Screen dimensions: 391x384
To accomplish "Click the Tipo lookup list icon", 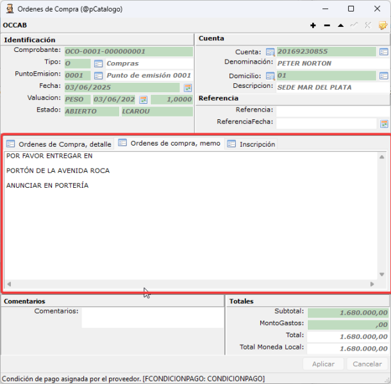I will 98,63.
